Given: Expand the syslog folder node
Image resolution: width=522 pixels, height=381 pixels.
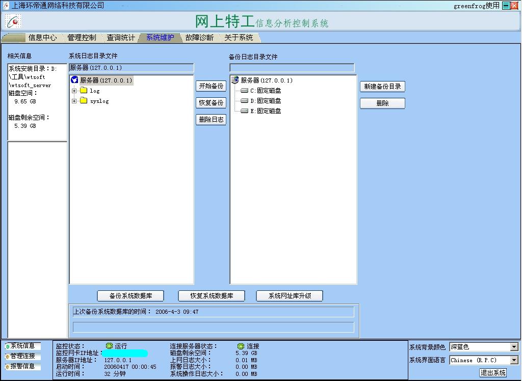Looking at the screenshot, I should click(x=74, y=101).
